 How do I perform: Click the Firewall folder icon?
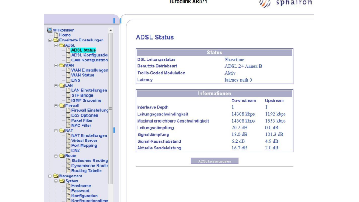tap(62, 105)
